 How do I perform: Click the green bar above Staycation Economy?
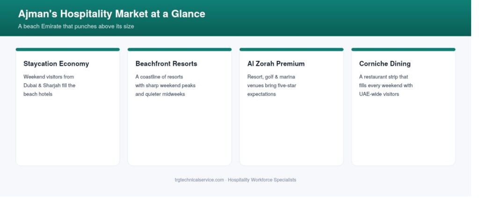(x=67, y=50)
